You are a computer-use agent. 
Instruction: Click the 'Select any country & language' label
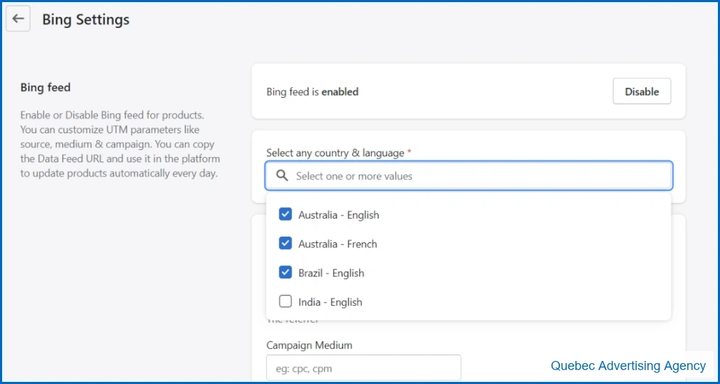tap(336, 153)
